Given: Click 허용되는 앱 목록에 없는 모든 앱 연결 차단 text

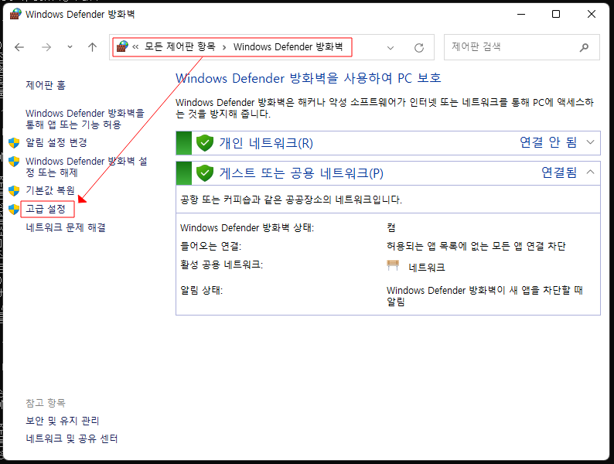Looking at the screenshot, I should (476, 246).
